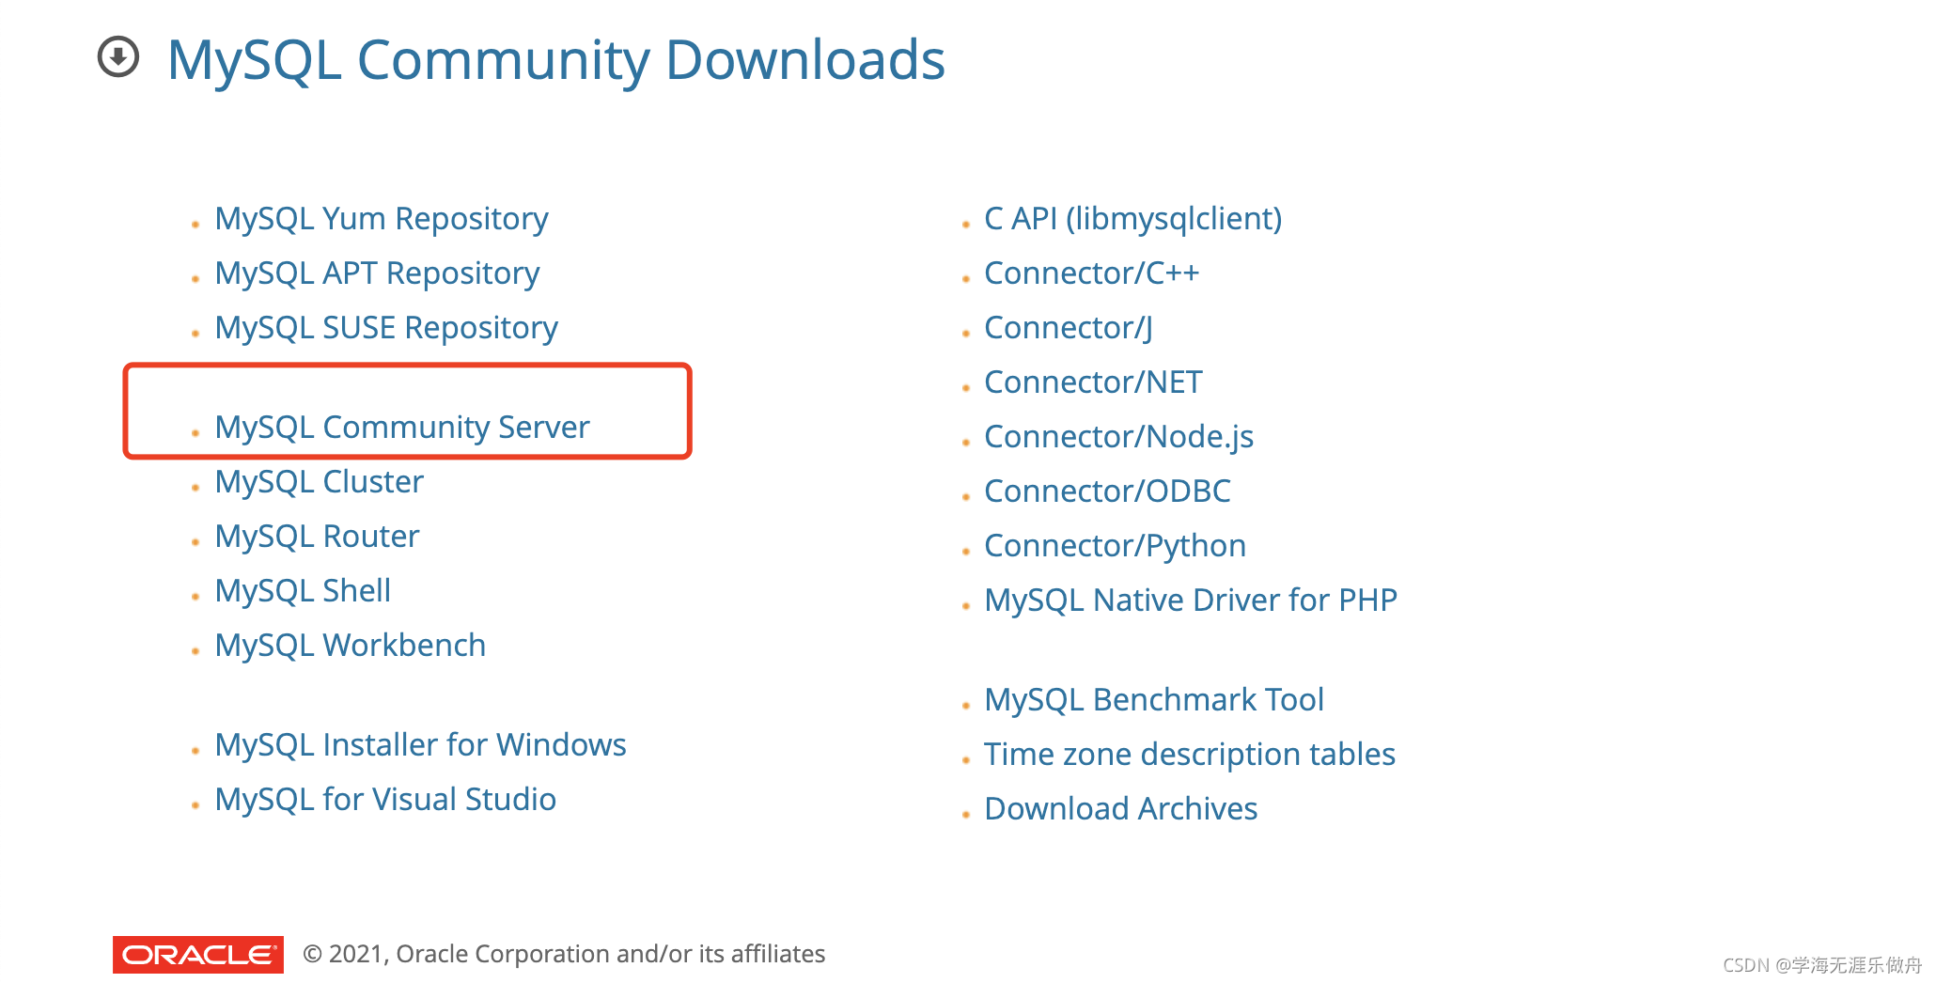Visit the MySQL Router download page
The width and height of the screenshot is (1936, 983).
(x=317, y=537)
